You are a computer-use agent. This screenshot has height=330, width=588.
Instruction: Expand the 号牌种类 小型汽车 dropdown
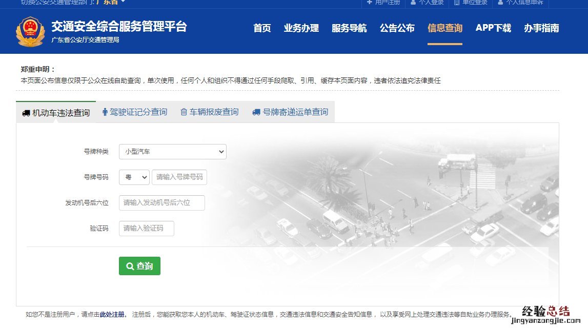tap(172, 152)
